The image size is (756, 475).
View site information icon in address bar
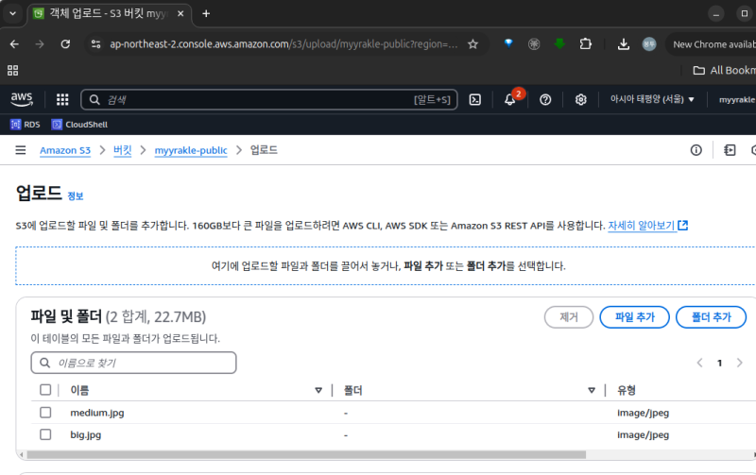[x=96, y=44]
